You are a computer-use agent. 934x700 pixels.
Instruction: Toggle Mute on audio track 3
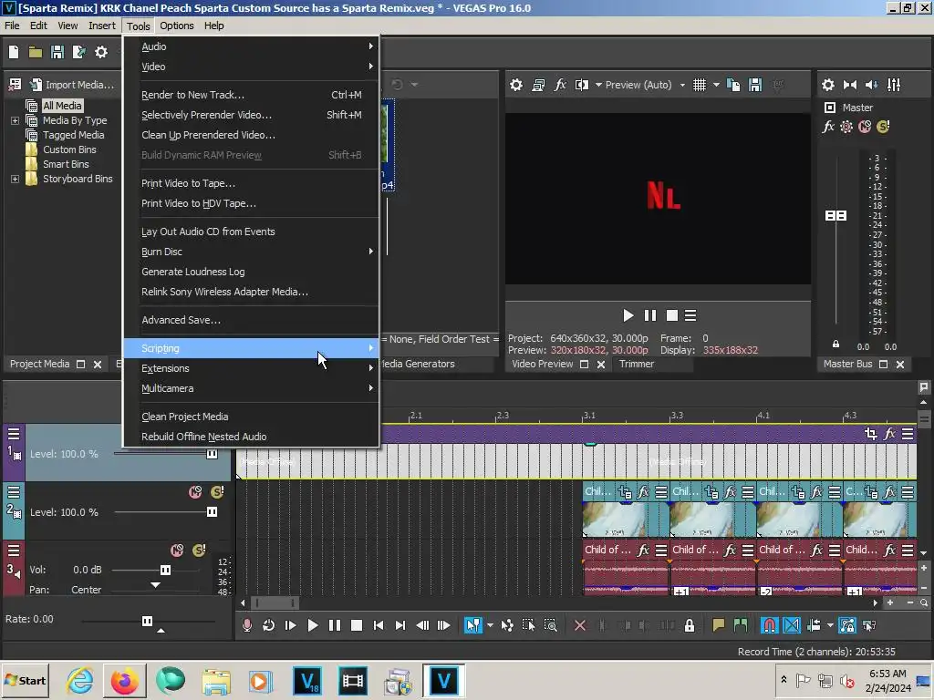(x=177, y=551)
